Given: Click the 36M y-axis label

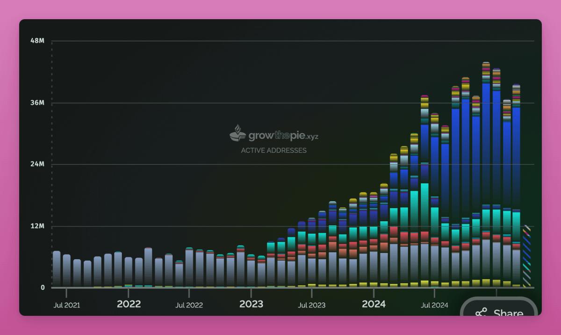Looking at the screenshot, I should (37, 102).
